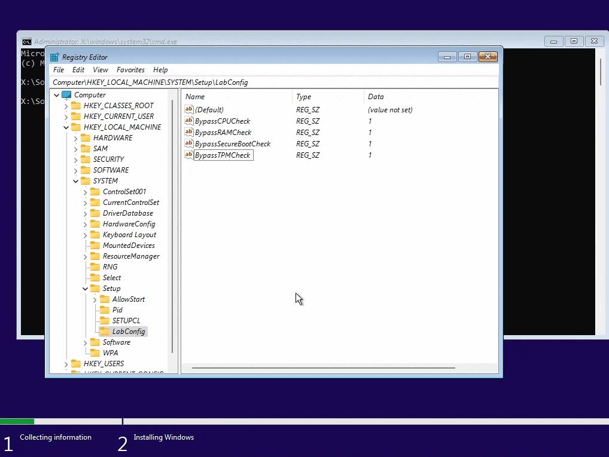Click the registry path address bar
609x457 pixels.
tap(274, 82)
